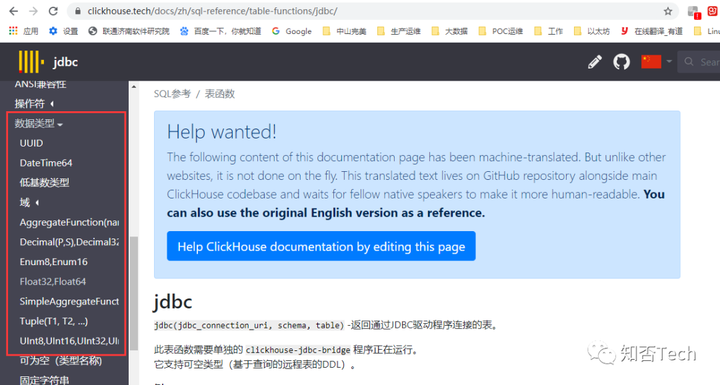Click the red extension icon in toolbar
This screenshot has height=385, width=720.
click(x=713, y=11)
